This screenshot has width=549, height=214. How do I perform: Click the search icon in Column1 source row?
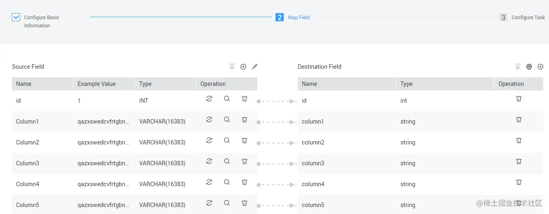click(227, 119)
